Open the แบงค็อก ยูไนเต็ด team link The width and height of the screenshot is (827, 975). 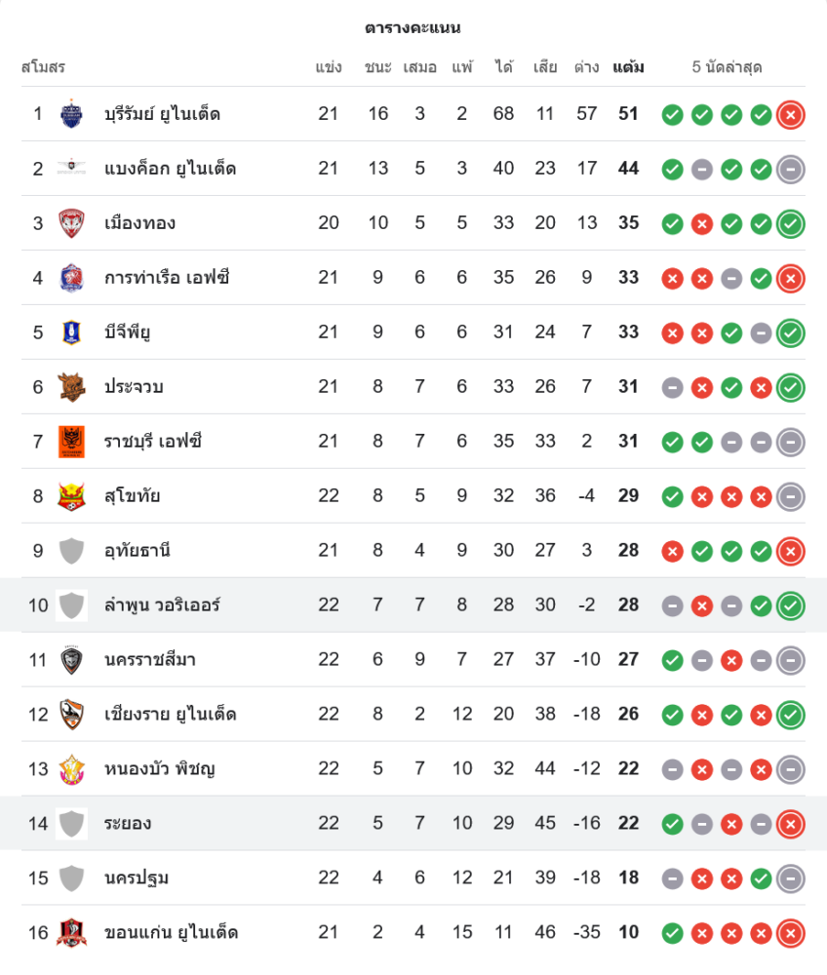171,169
